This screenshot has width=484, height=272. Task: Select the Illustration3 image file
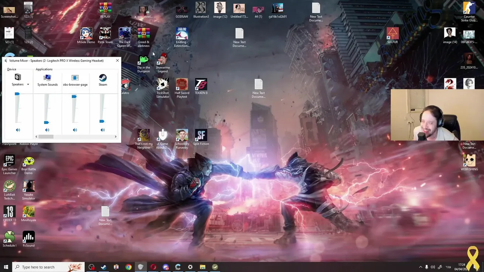click(201, 10)
